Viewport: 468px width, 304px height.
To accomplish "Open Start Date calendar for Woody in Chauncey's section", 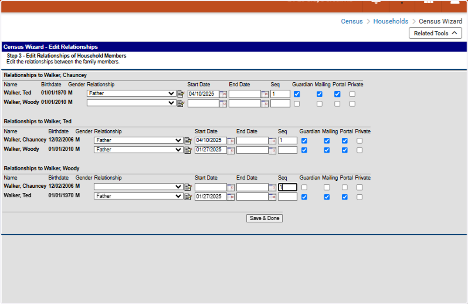I will click(x=223, y=103).
